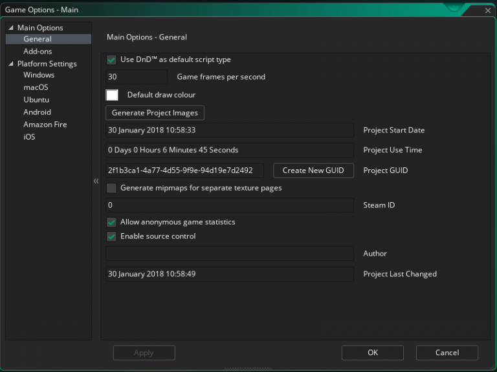Open the Default draw colour swatch
This screenshot has height=372, width=497.
(x=112, y=95)
